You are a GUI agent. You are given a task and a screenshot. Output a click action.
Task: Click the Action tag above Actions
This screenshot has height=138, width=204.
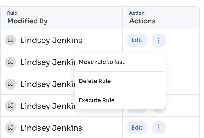[137, 13]
